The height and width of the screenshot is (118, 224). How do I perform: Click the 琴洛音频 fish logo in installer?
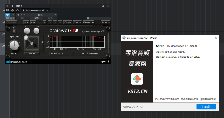tap(137, 79)
